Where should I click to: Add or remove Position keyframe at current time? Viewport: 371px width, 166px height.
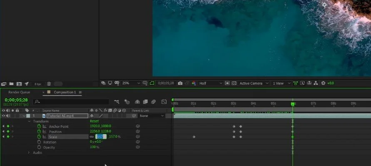[x=8, y=132]
